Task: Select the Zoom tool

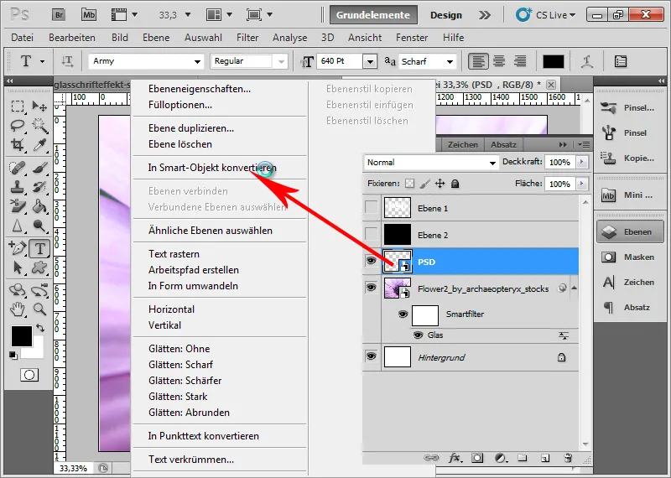Action: pos(39,309)
